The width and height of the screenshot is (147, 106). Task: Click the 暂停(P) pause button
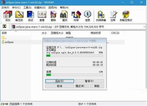tap(89, 81)
